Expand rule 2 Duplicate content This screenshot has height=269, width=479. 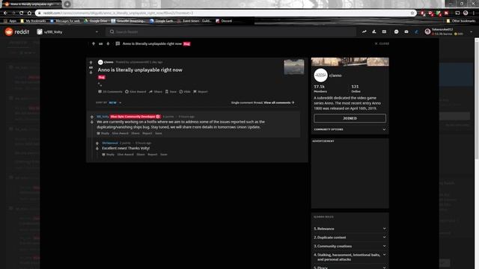pos(350,238)
